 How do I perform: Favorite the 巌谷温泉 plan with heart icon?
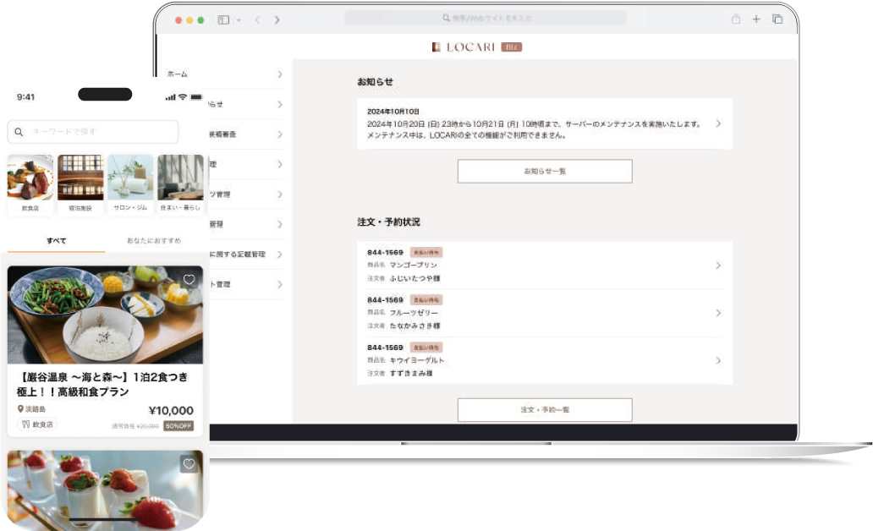(189, 280)
